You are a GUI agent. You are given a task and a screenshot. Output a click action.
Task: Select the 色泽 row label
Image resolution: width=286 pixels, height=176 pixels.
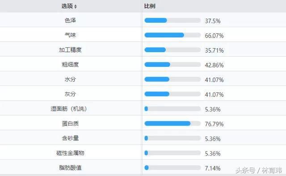pos(70,20)
